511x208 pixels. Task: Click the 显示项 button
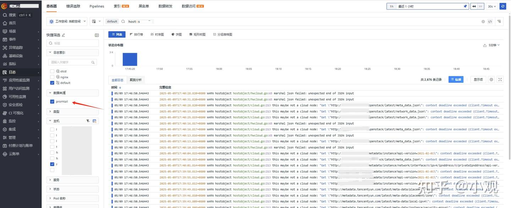click(x=478, y=80)
